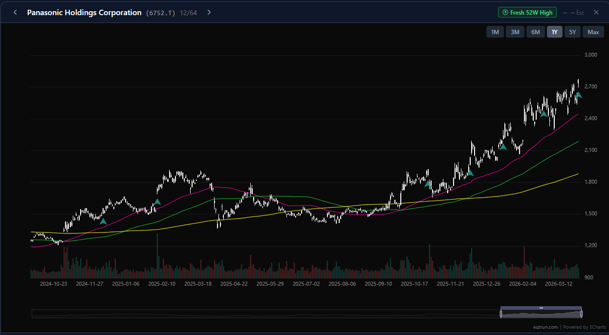Viewport: 609px width, 335px height.
Task: Select the 6M timeframe button
Action: tap(535, 31)
